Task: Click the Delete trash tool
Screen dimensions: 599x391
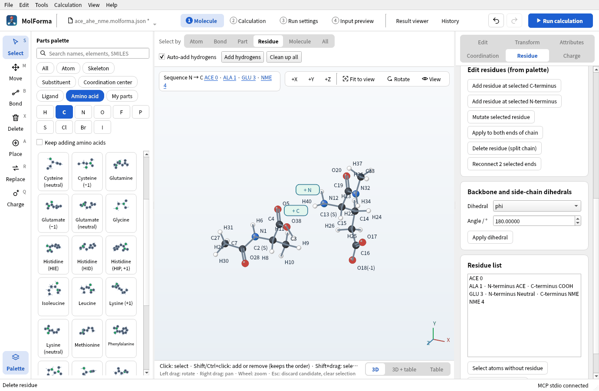Action: click(16, 123)
